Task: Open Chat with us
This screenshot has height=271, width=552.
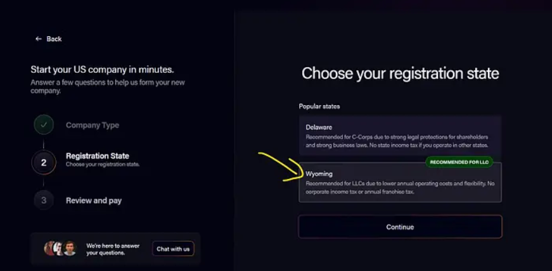Action: tap(173, 249)
